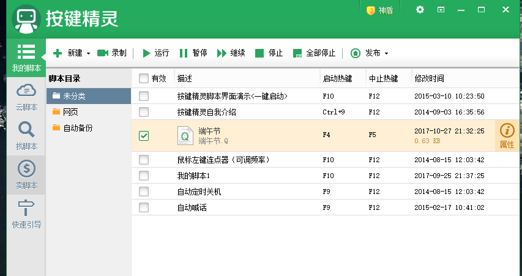Click the Record (录制) camera icon
The width and height of the screenshot is (522, 276).
coord(103,53)
